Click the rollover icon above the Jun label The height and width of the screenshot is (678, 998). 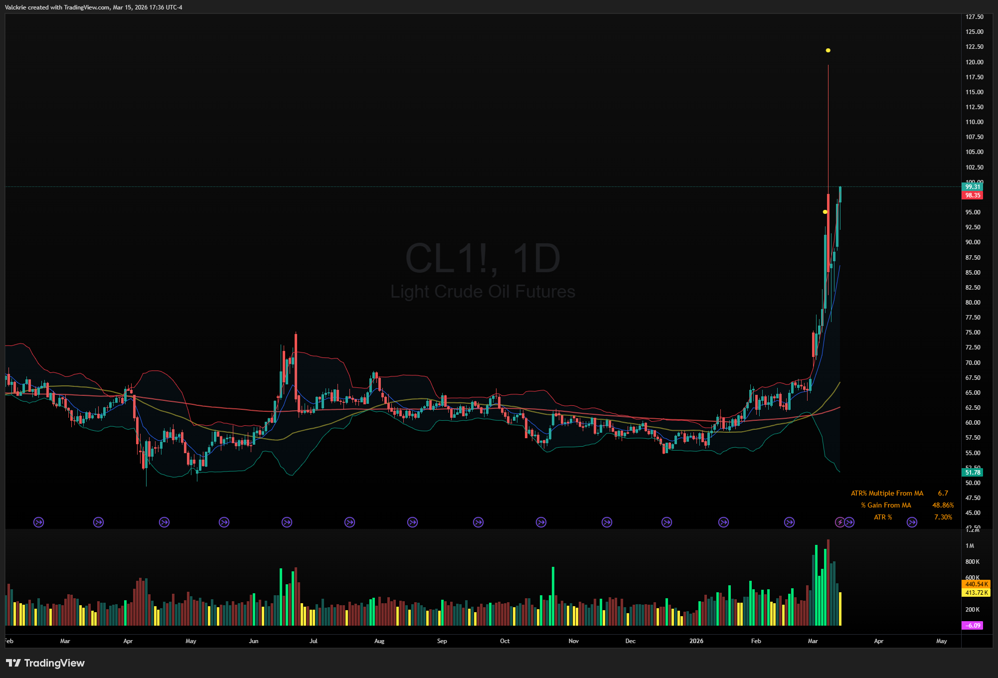tap(224, 522)
